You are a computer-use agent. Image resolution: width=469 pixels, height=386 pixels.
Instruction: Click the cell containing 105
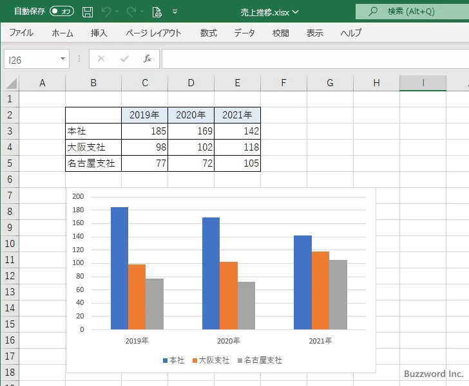click(x=238, y=163)
